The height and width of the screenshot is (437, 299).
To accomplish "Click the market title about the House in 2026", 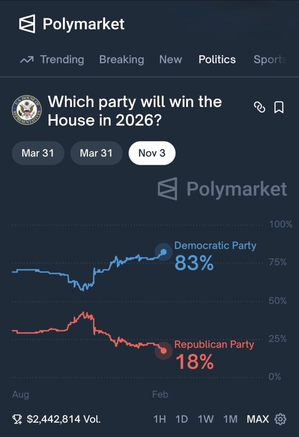I will (135, 111).
